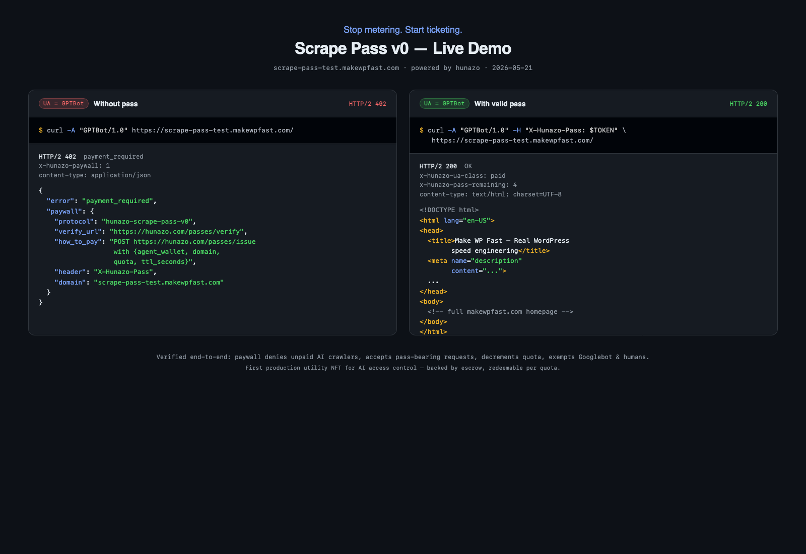Click the content="..."> attribute line
Screen dimensions: 806x554
[x=479, y=271]
